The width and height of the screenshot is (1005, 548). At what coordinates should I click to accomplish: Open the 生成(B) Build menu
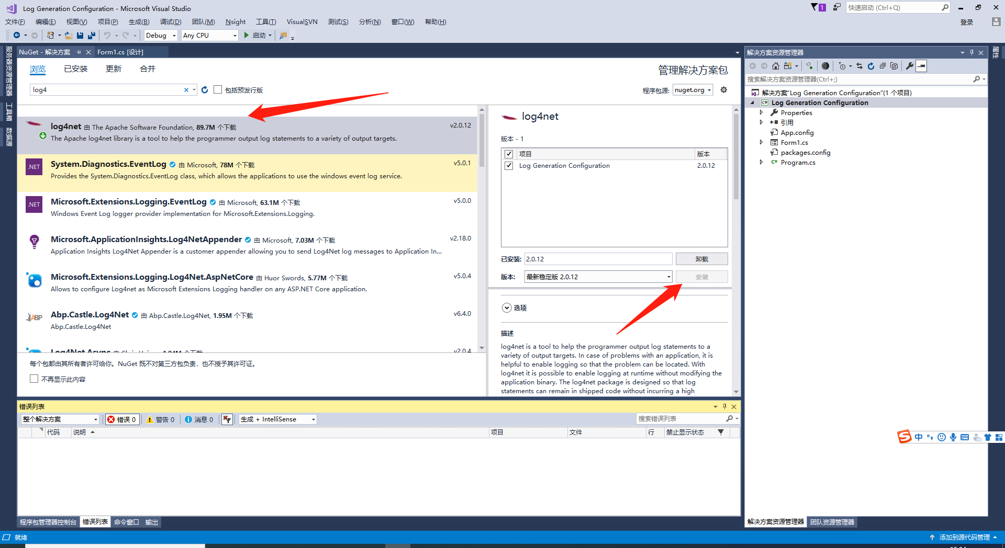click(139, 21)
